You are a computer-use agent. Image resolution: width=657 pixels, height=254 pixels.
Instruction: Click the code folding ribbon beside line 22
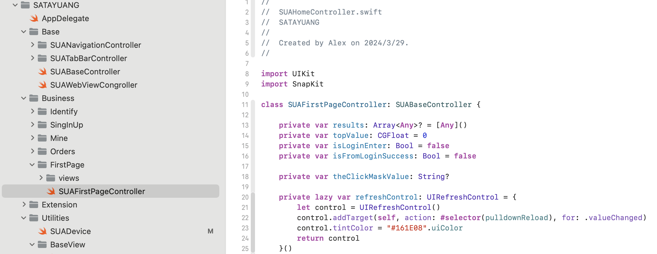[x=253, y=218]
